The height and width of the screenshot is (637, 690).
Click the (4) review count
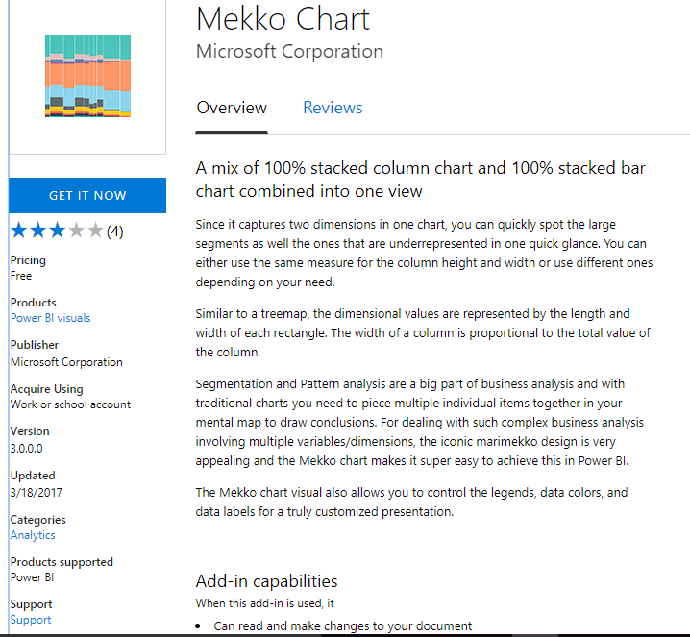(114, 232)
